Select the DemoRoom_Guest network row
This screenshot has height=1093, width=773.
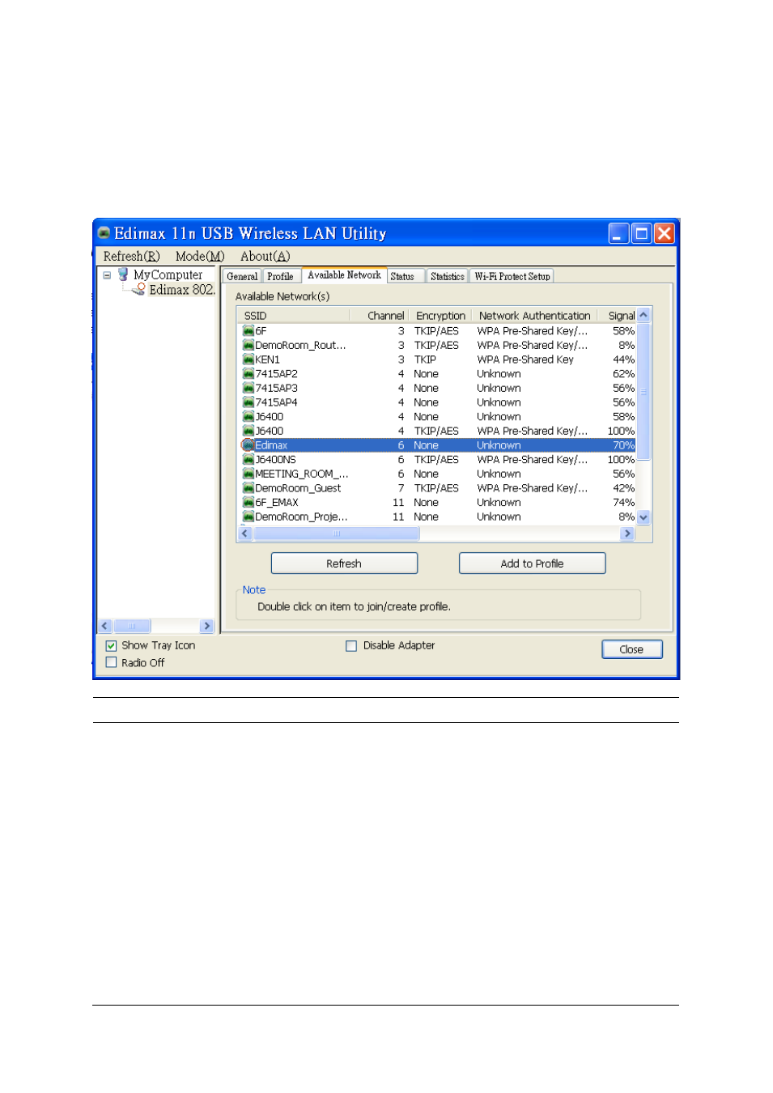point(438,488)
